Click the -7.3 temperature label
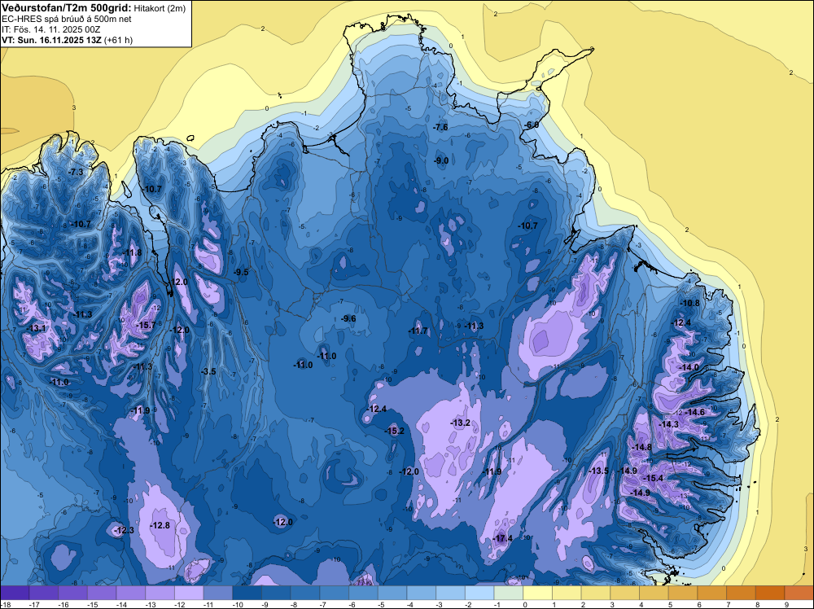 click(x=77, y=172)
